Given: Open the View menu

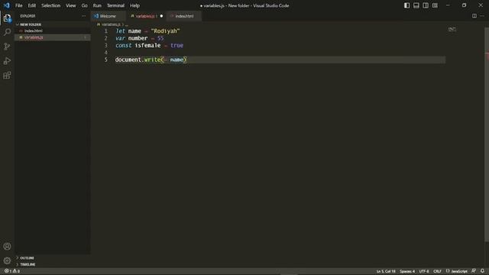Looking at the screenshot, I should click(x=71, y=5).
